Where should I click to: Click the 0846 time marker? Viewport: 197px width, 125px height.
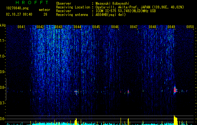[x=115, y=27]
